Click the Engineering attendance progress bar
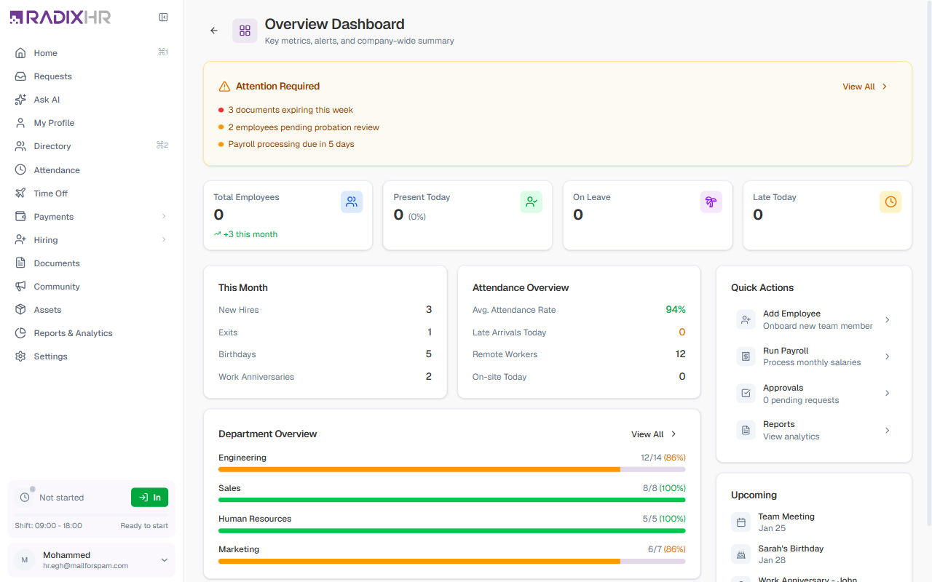The image size is (932, 582). (x=451, y=469)
